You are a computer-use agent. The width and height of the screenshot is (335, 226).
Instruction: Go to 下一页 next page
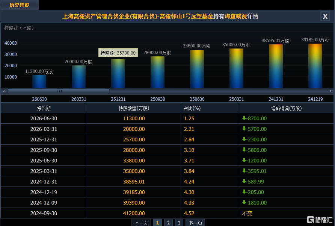point(195,223)
